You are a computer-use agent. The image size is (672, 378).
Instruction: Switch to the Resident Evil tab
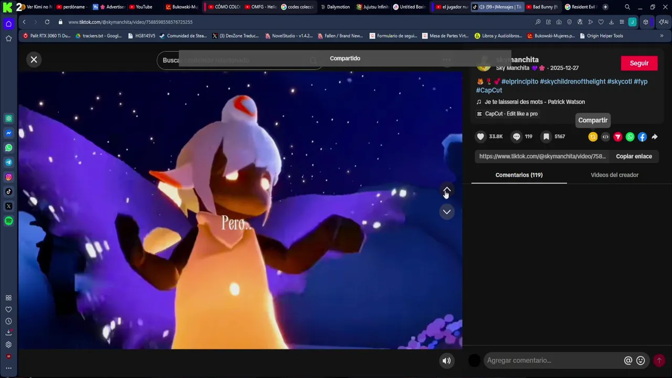[x=580, y=7]
